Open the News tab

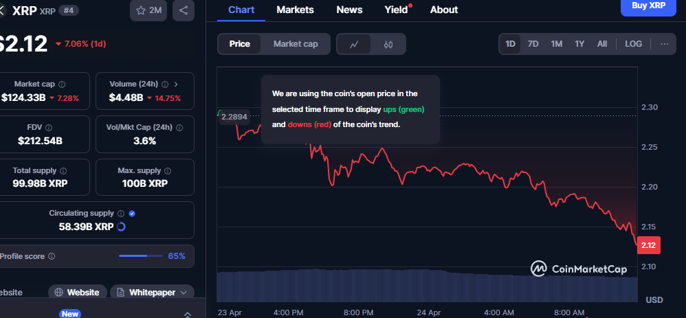[350, 10]
